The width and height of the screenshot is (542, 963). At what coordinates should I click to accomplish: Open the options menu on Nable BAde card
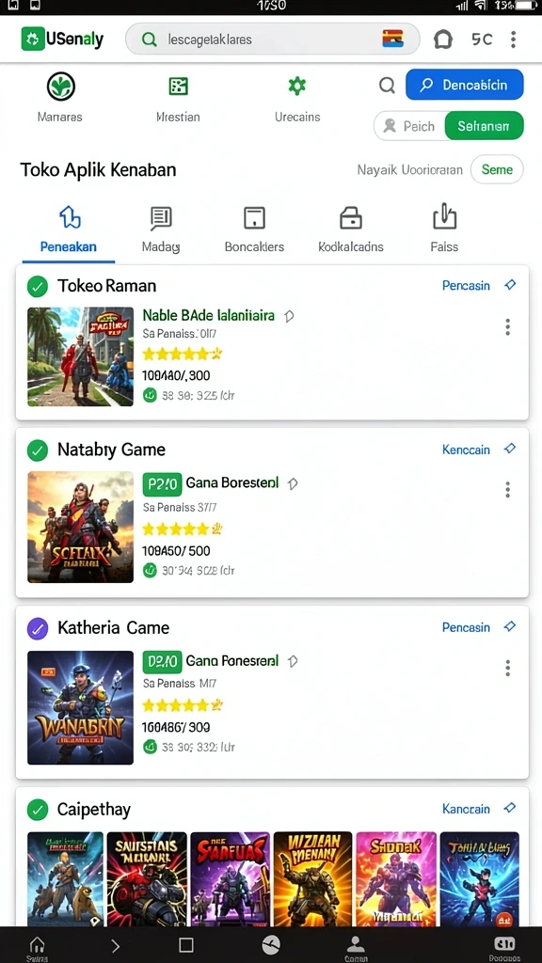[x=507, y=326]
